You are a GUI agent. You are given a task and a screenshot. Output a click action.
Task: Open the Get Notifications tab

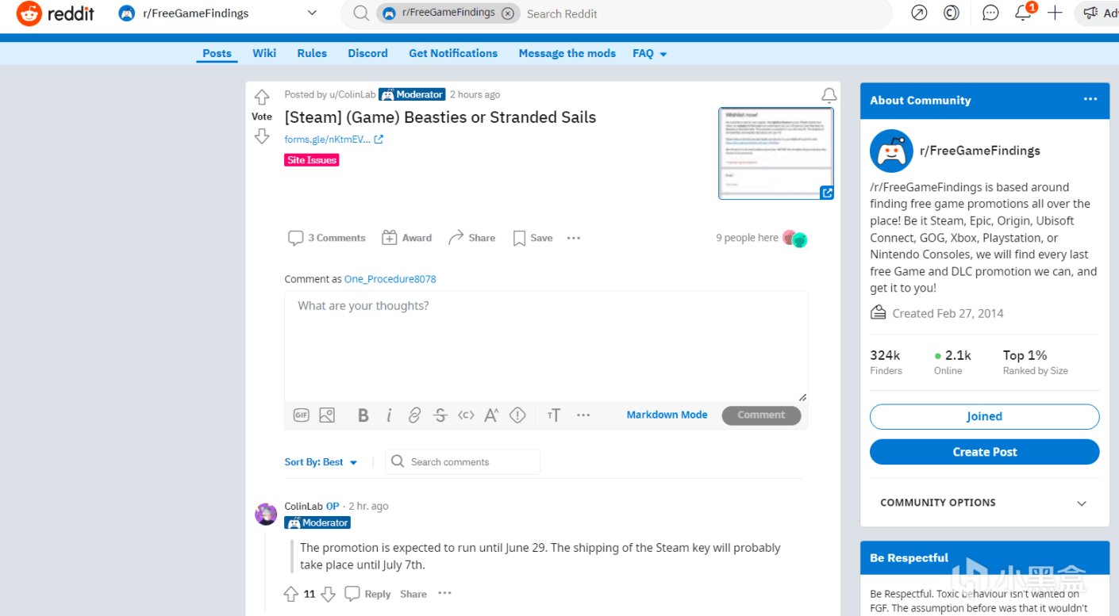pos(453,53)
